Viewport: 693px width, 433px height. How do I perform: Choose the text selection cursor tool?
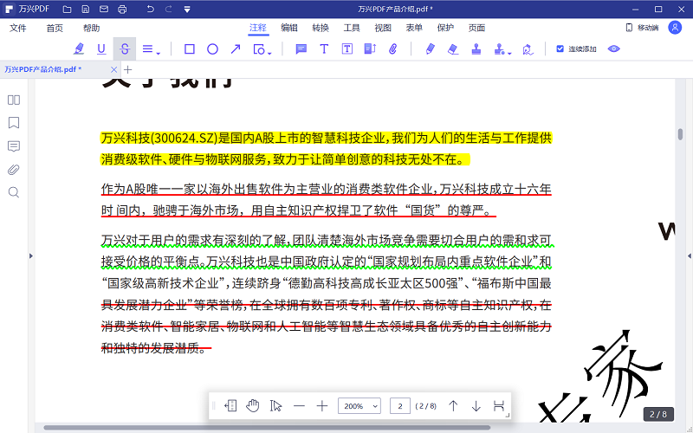click(275, 405)
